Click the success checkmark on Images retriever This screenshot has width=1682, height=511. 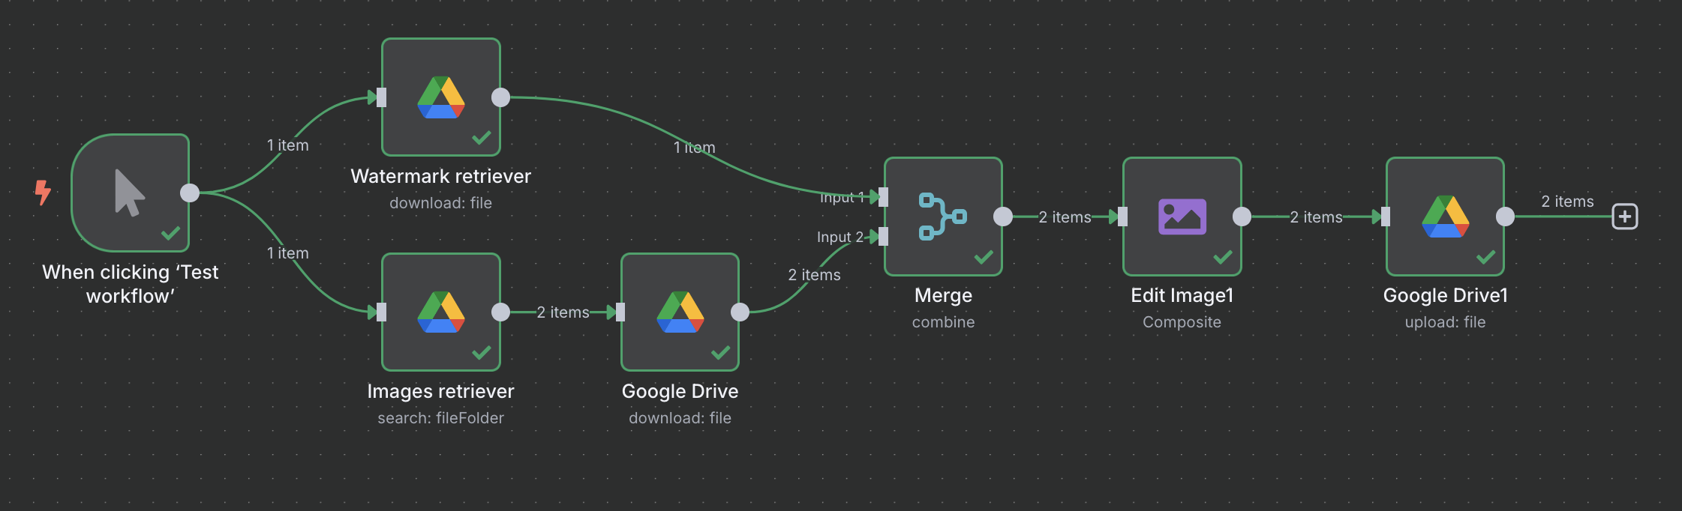pos(482,352)
